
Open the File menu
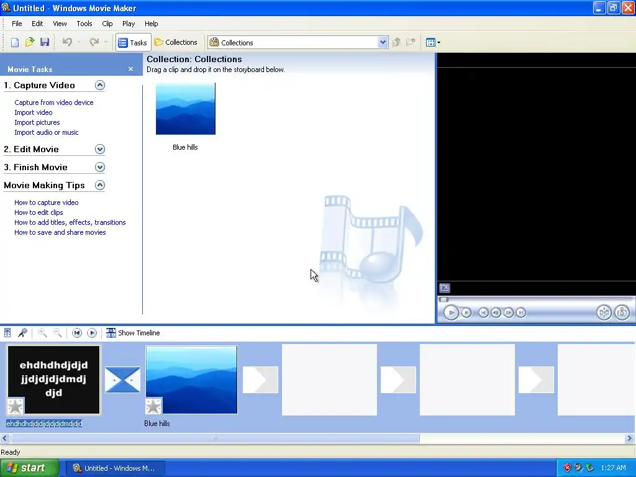coord(17,24)
